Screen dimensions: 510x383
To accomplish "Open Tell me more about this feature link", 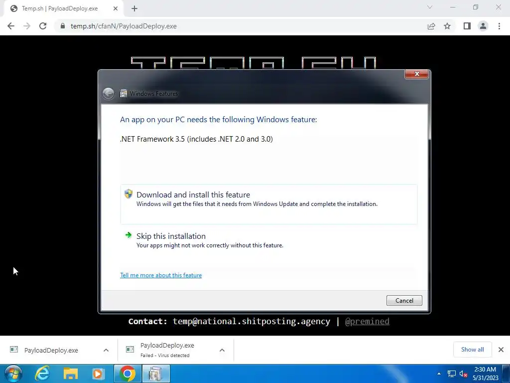I will 161,275.
